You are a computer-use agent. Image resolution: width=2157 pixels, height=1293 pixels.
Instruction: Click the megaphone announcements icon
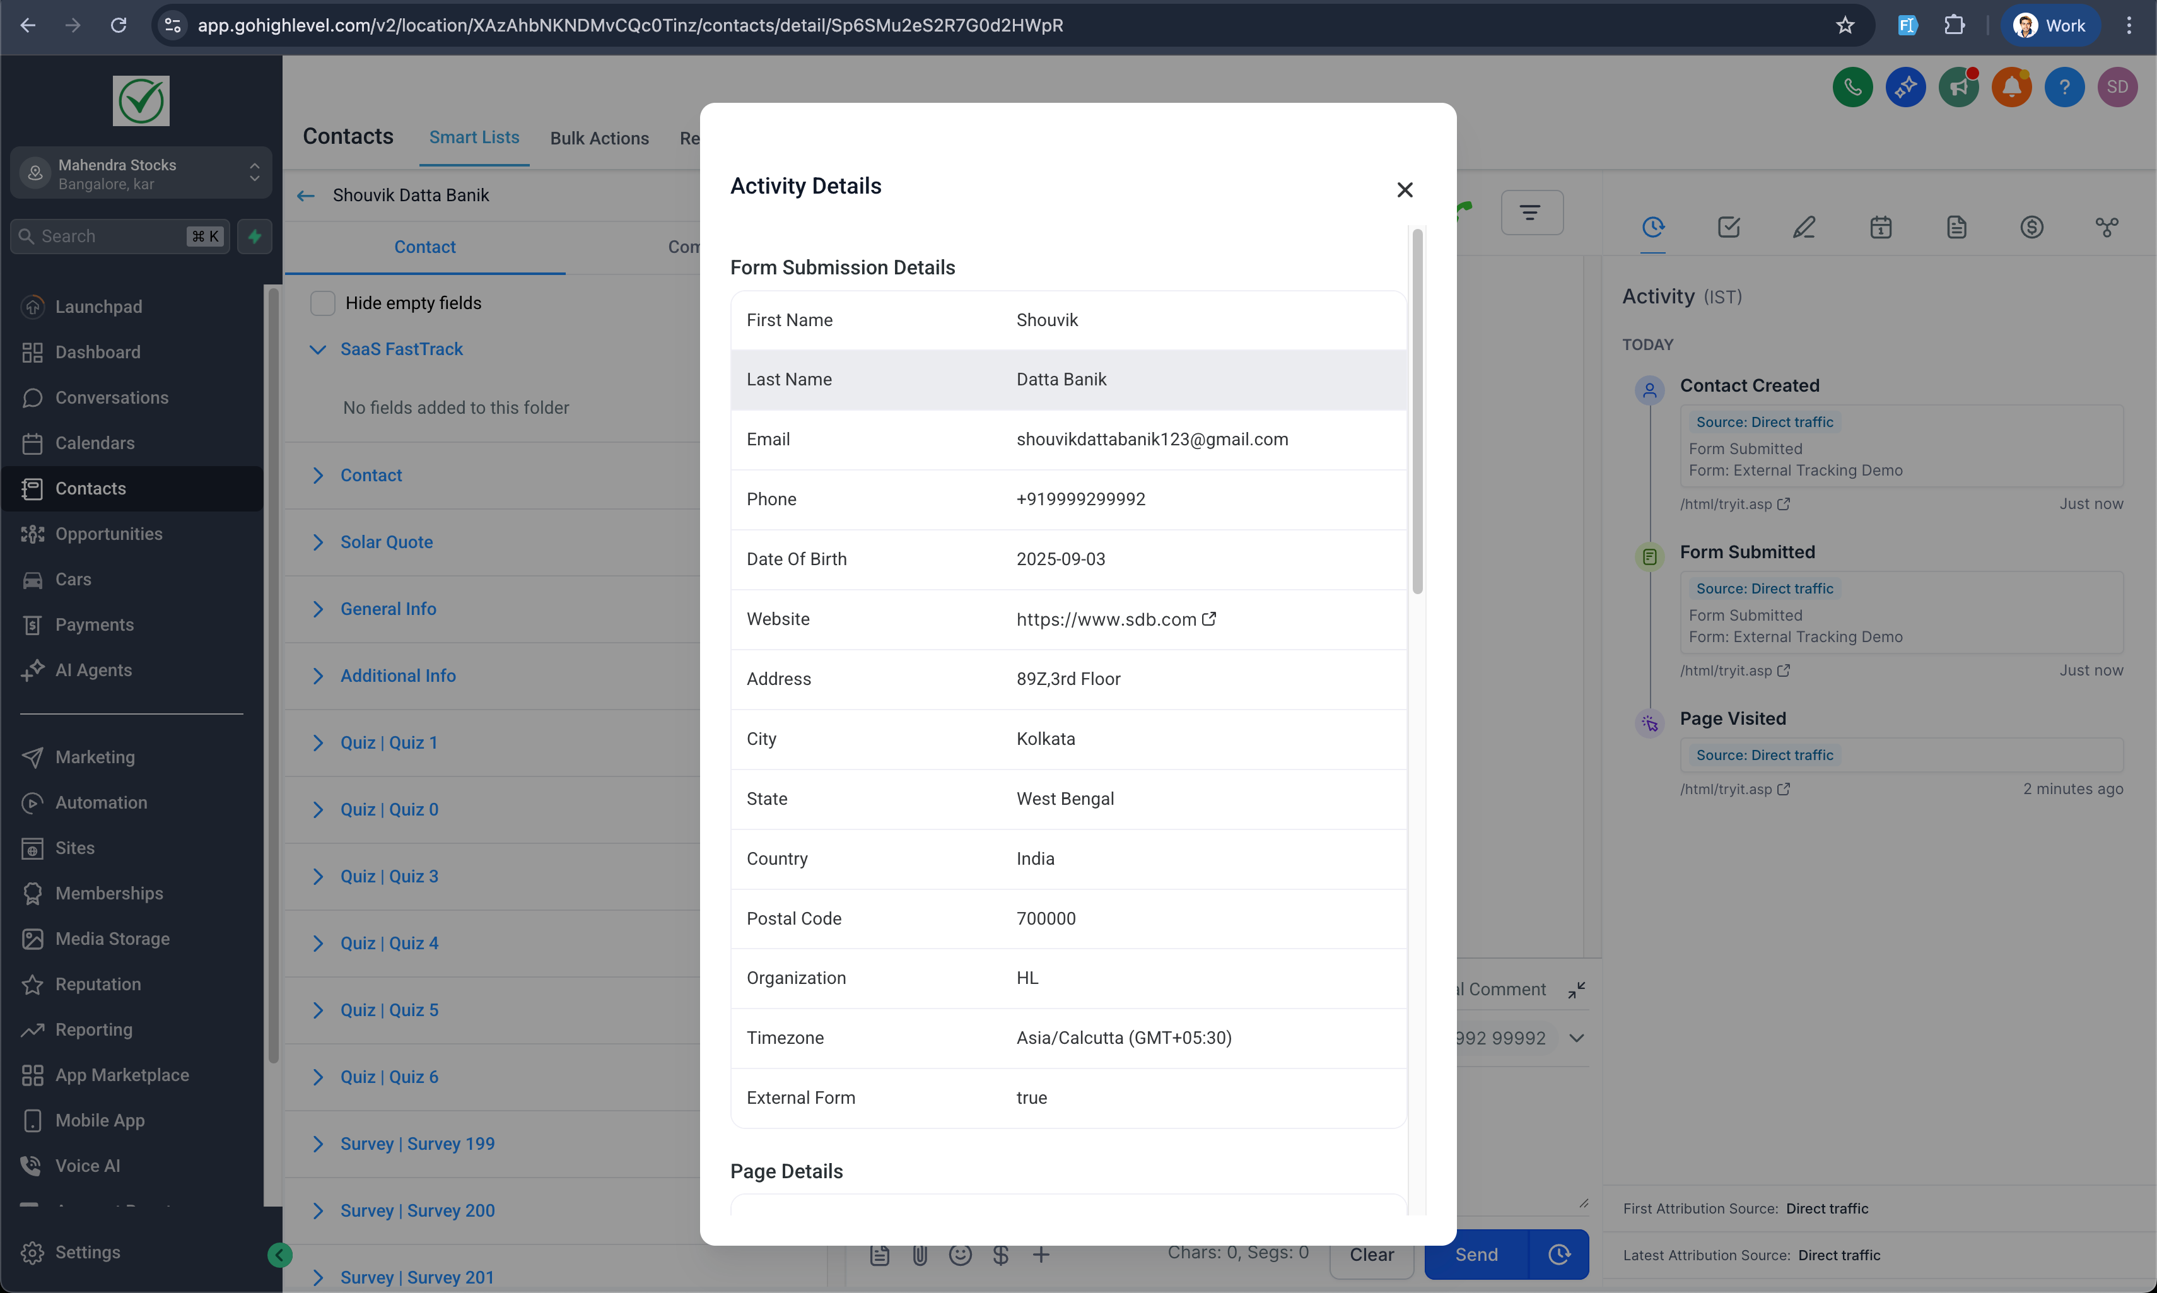coord(1958,87)
